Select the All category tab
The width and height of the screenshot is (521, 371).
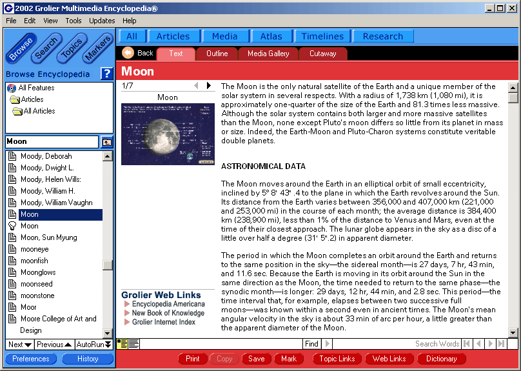pos(132,36)
